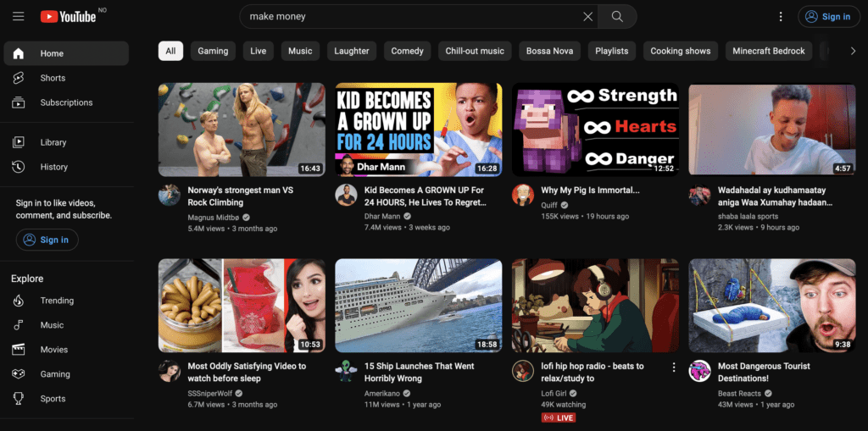Open the Dangerous Tourist Destinations thumbnail

pos(771,306)
